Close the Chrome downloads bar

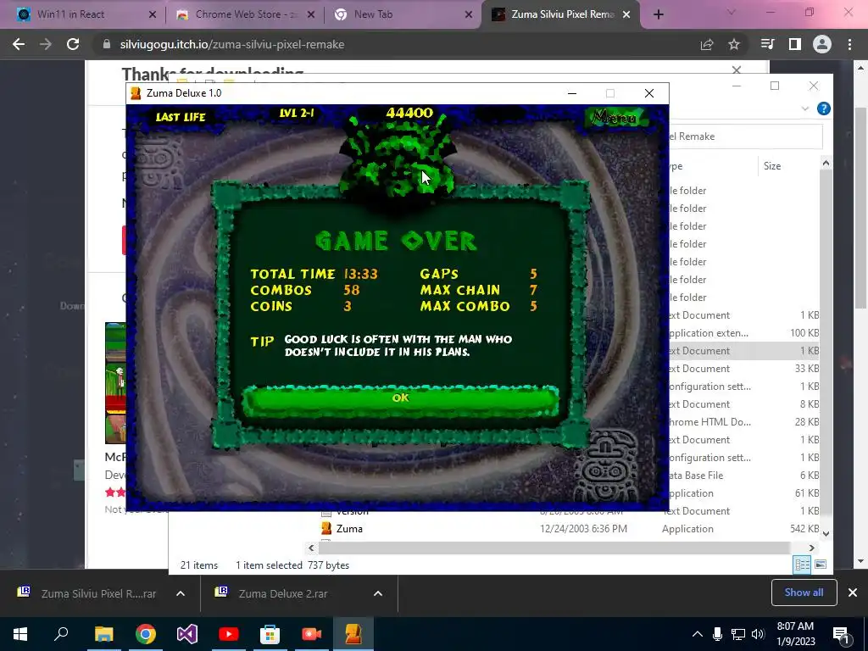[853, 593]
